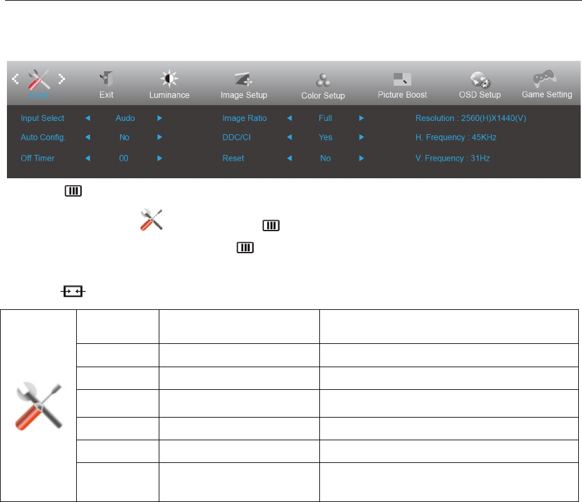Click right arrow for Image Ratio
Screen dimensions: 582x502
[361, 118]
